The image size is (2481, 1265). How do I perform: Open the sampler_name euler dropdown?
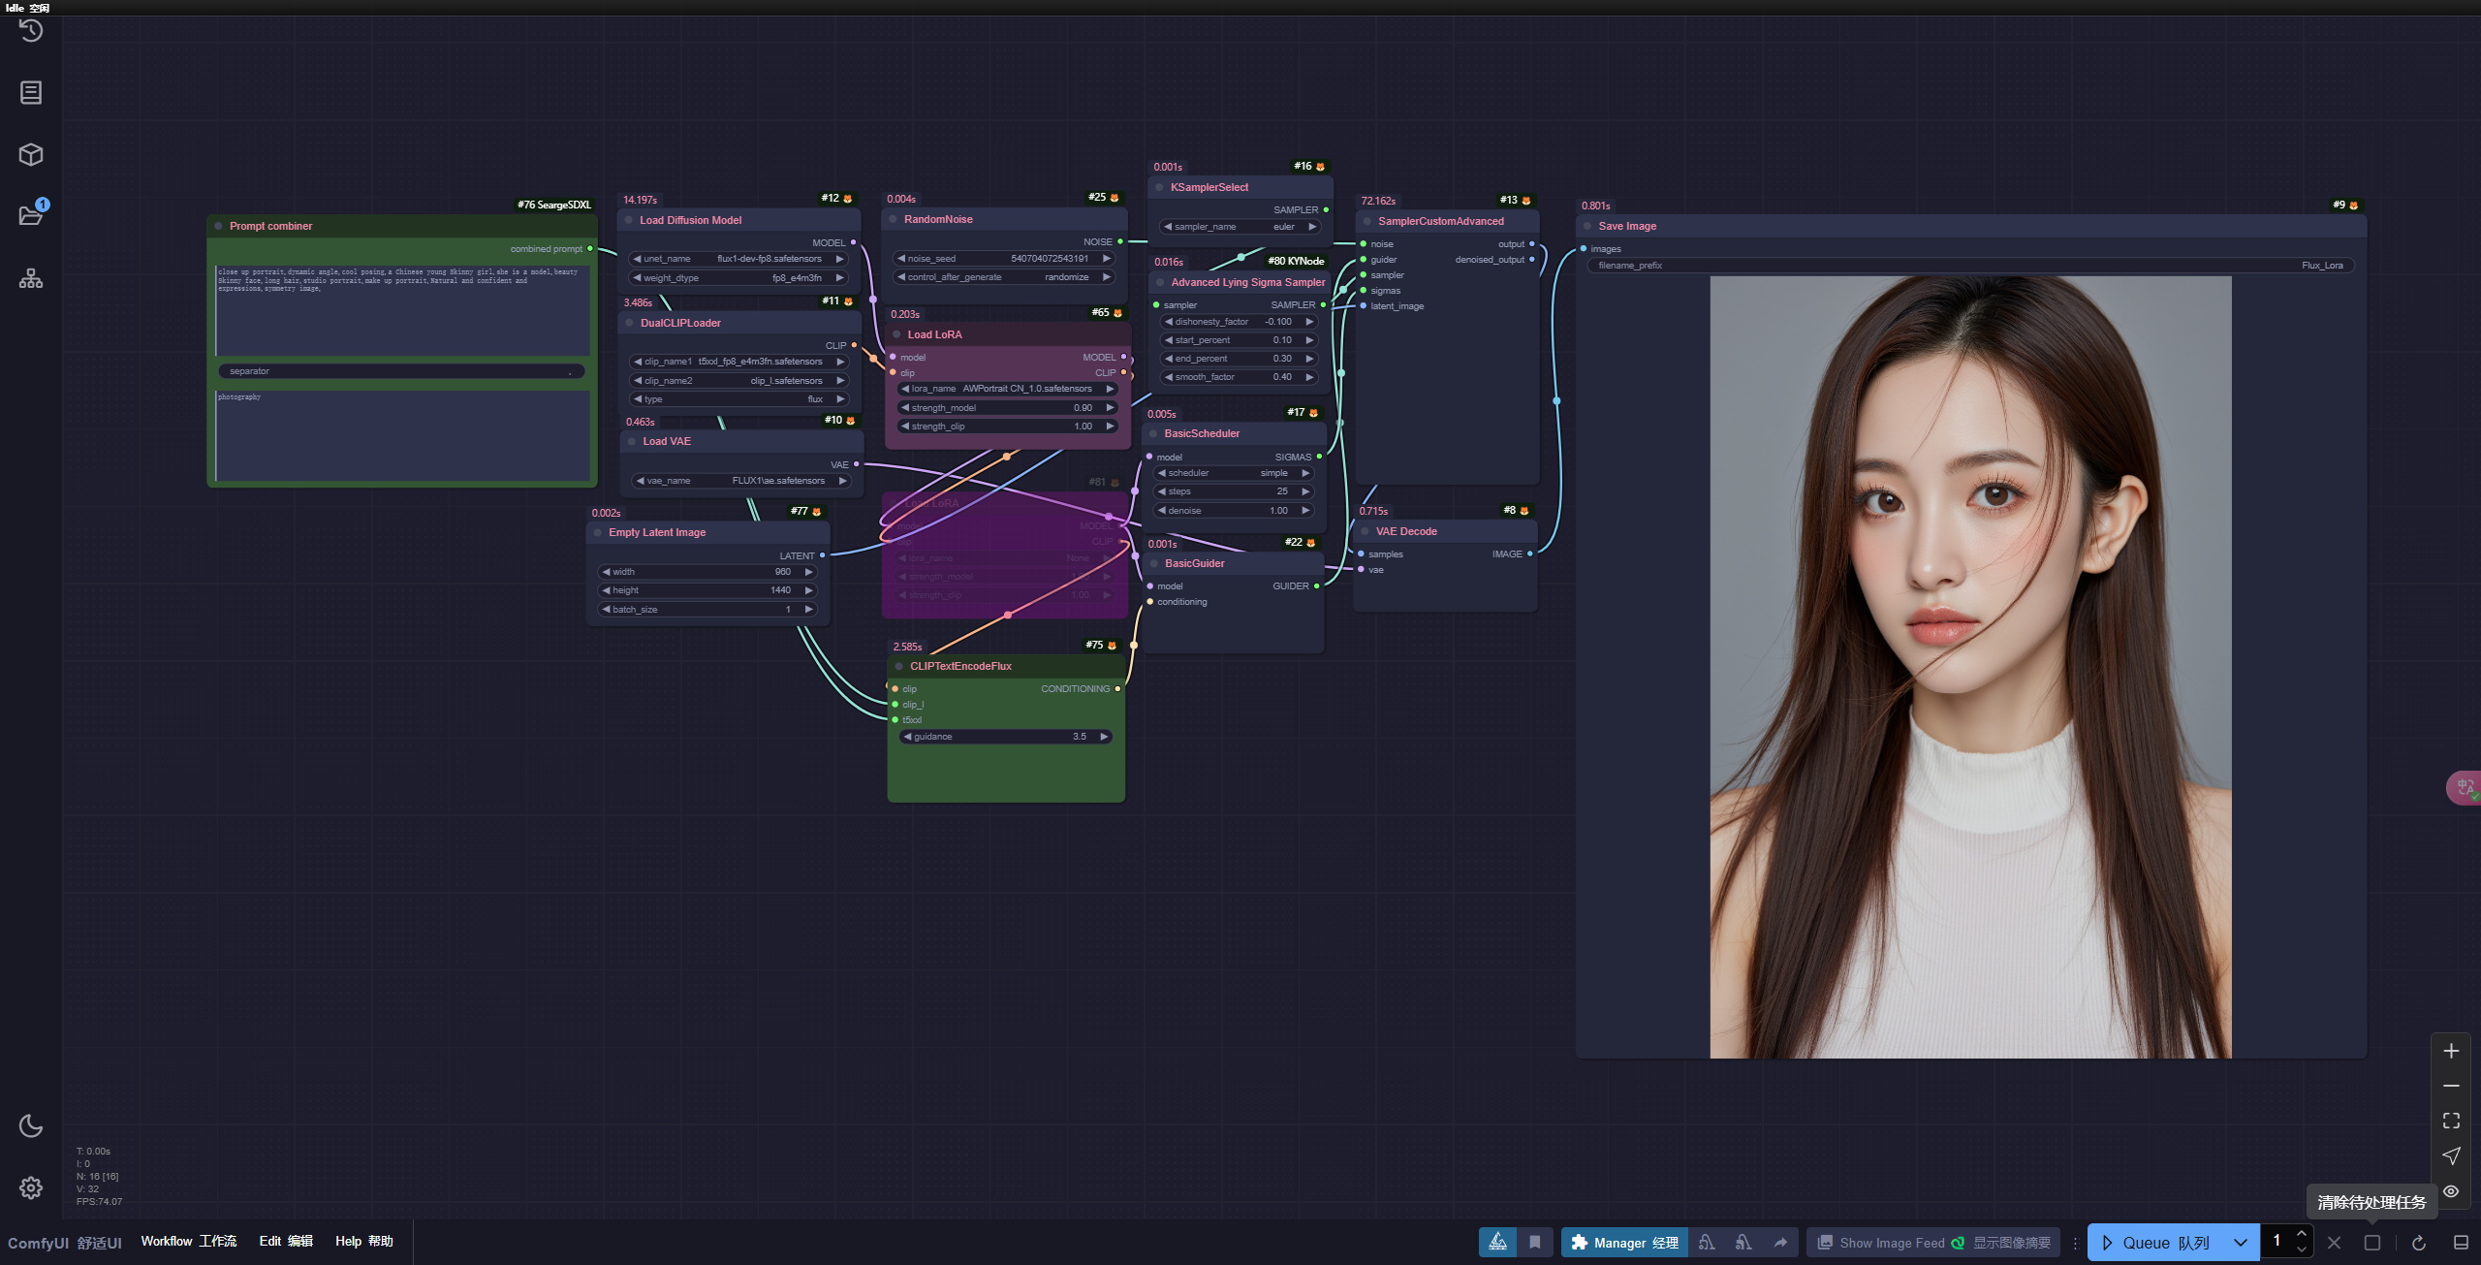coord(1241,227)
